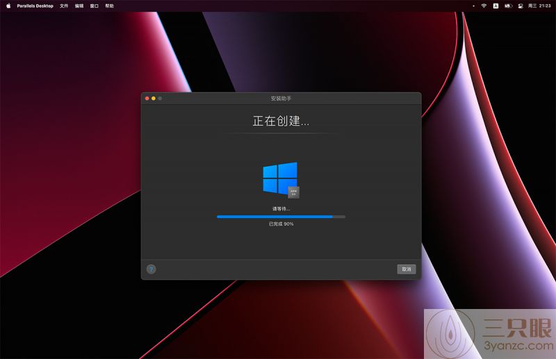The image size is (556, 359).
Task: Click the creation progress bar
Action: pos(281,217)
